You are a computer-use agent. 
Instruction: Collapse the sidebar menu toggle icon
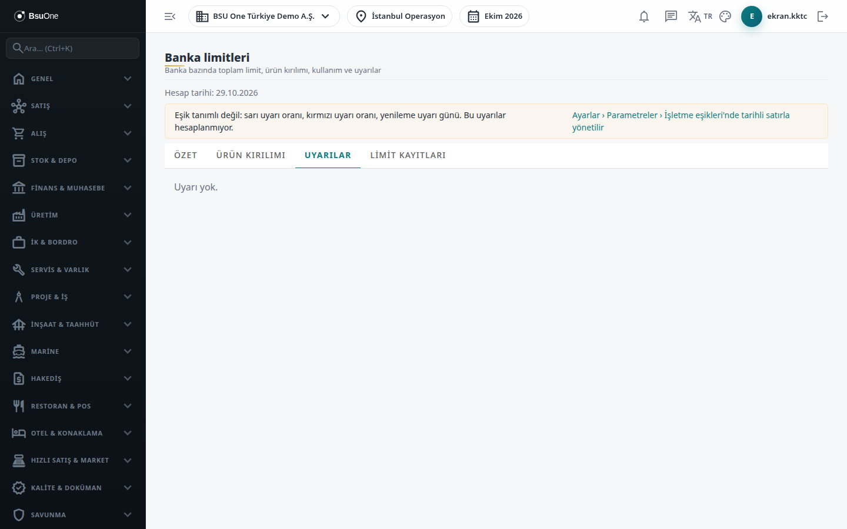pyautogui.click(x=170, y=16)
